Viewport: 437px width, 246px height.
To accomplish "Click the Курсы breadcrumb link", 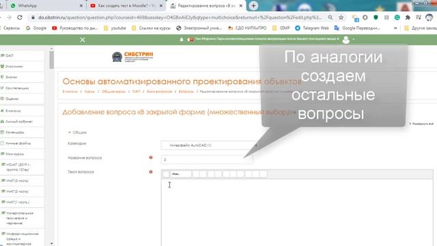I will click(89, 92).
